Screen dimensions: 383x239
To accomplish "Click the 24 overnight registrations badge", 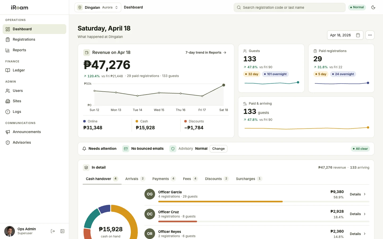I will click(x=343, y=74).
